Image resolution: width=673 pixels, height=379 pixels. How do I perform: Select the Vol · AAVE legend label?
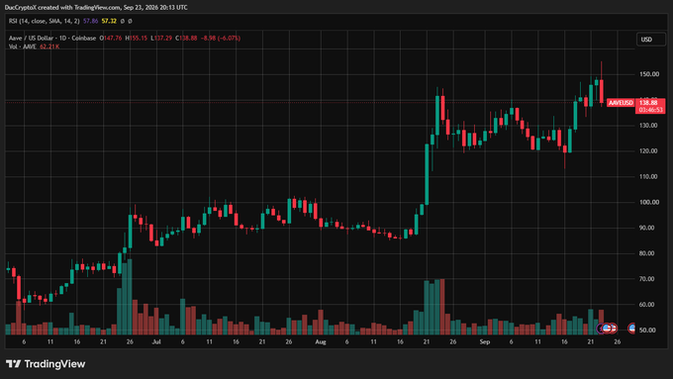23,47
